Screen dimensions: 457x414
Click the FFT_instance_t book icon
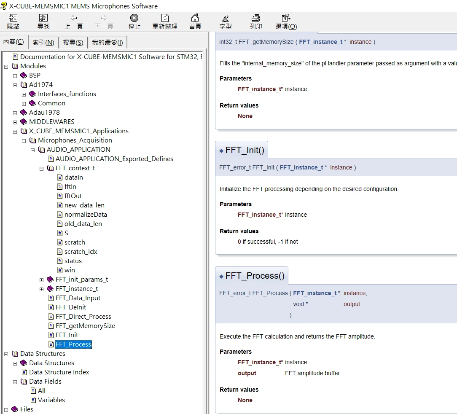(x=50, y=289)
